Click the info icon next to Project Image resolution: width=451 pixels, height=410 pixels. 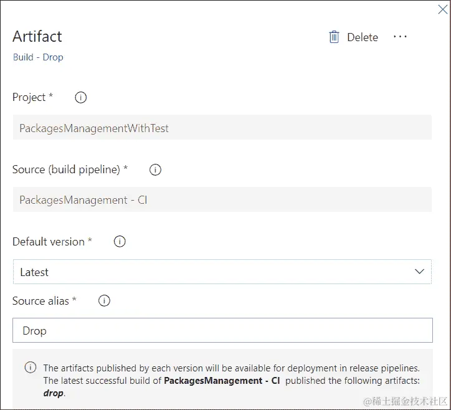pyautogui.click(x=80, y=97)
